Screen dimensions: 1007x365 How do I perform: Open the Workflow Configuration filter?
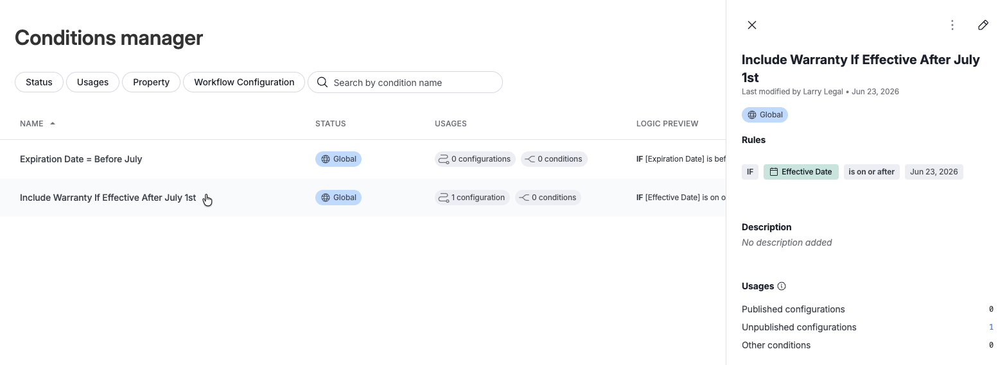[244, 82]
